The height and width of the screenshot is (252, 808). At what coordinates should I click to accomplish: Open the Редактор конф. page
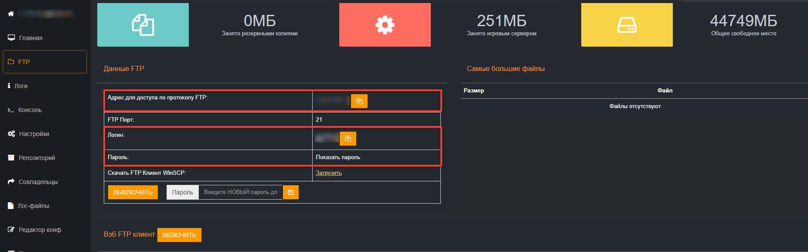[40, 230]
